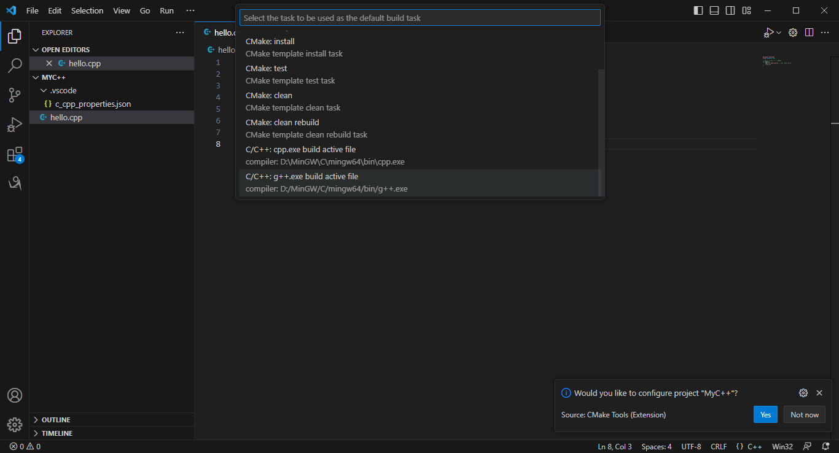Screen dimensions: 839x453
Task: Dismiss the CMake configure notification
Action: pyautogui.click(x=819, y=393)
